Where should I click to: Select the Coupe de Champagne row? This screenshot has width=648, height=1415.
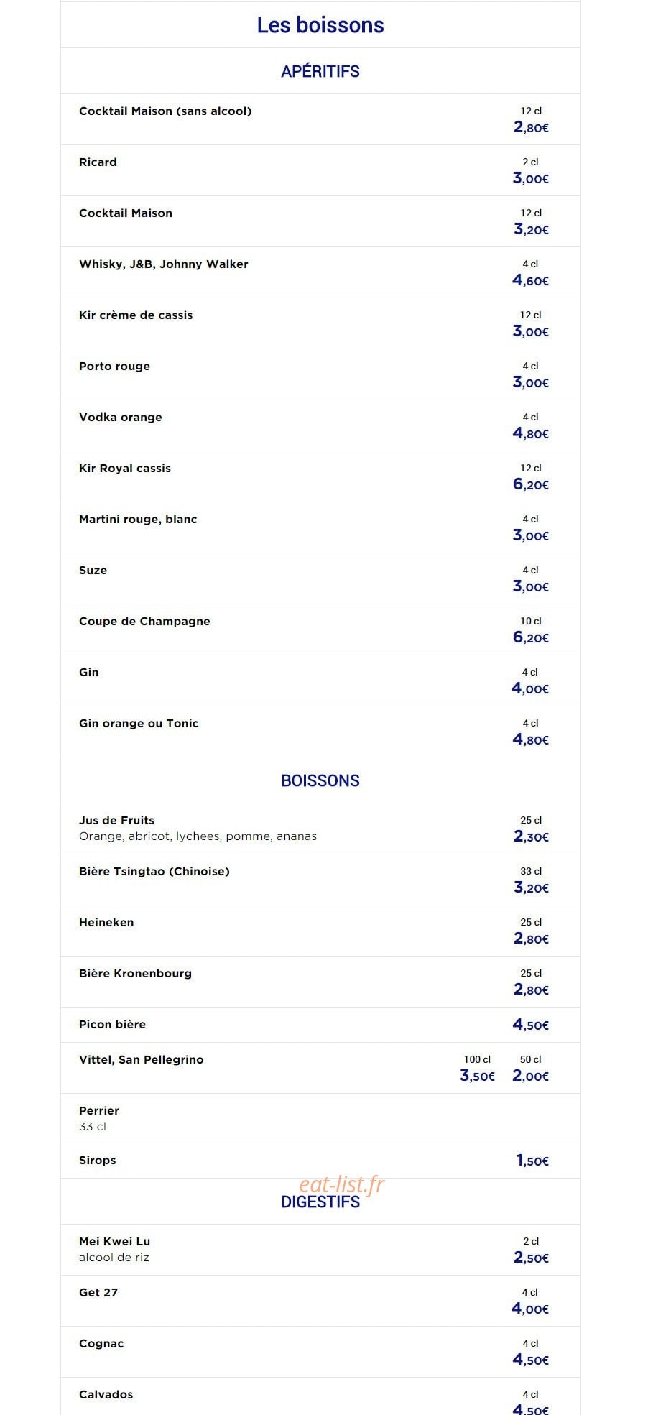pyautogui.click(x=320, y=630)
